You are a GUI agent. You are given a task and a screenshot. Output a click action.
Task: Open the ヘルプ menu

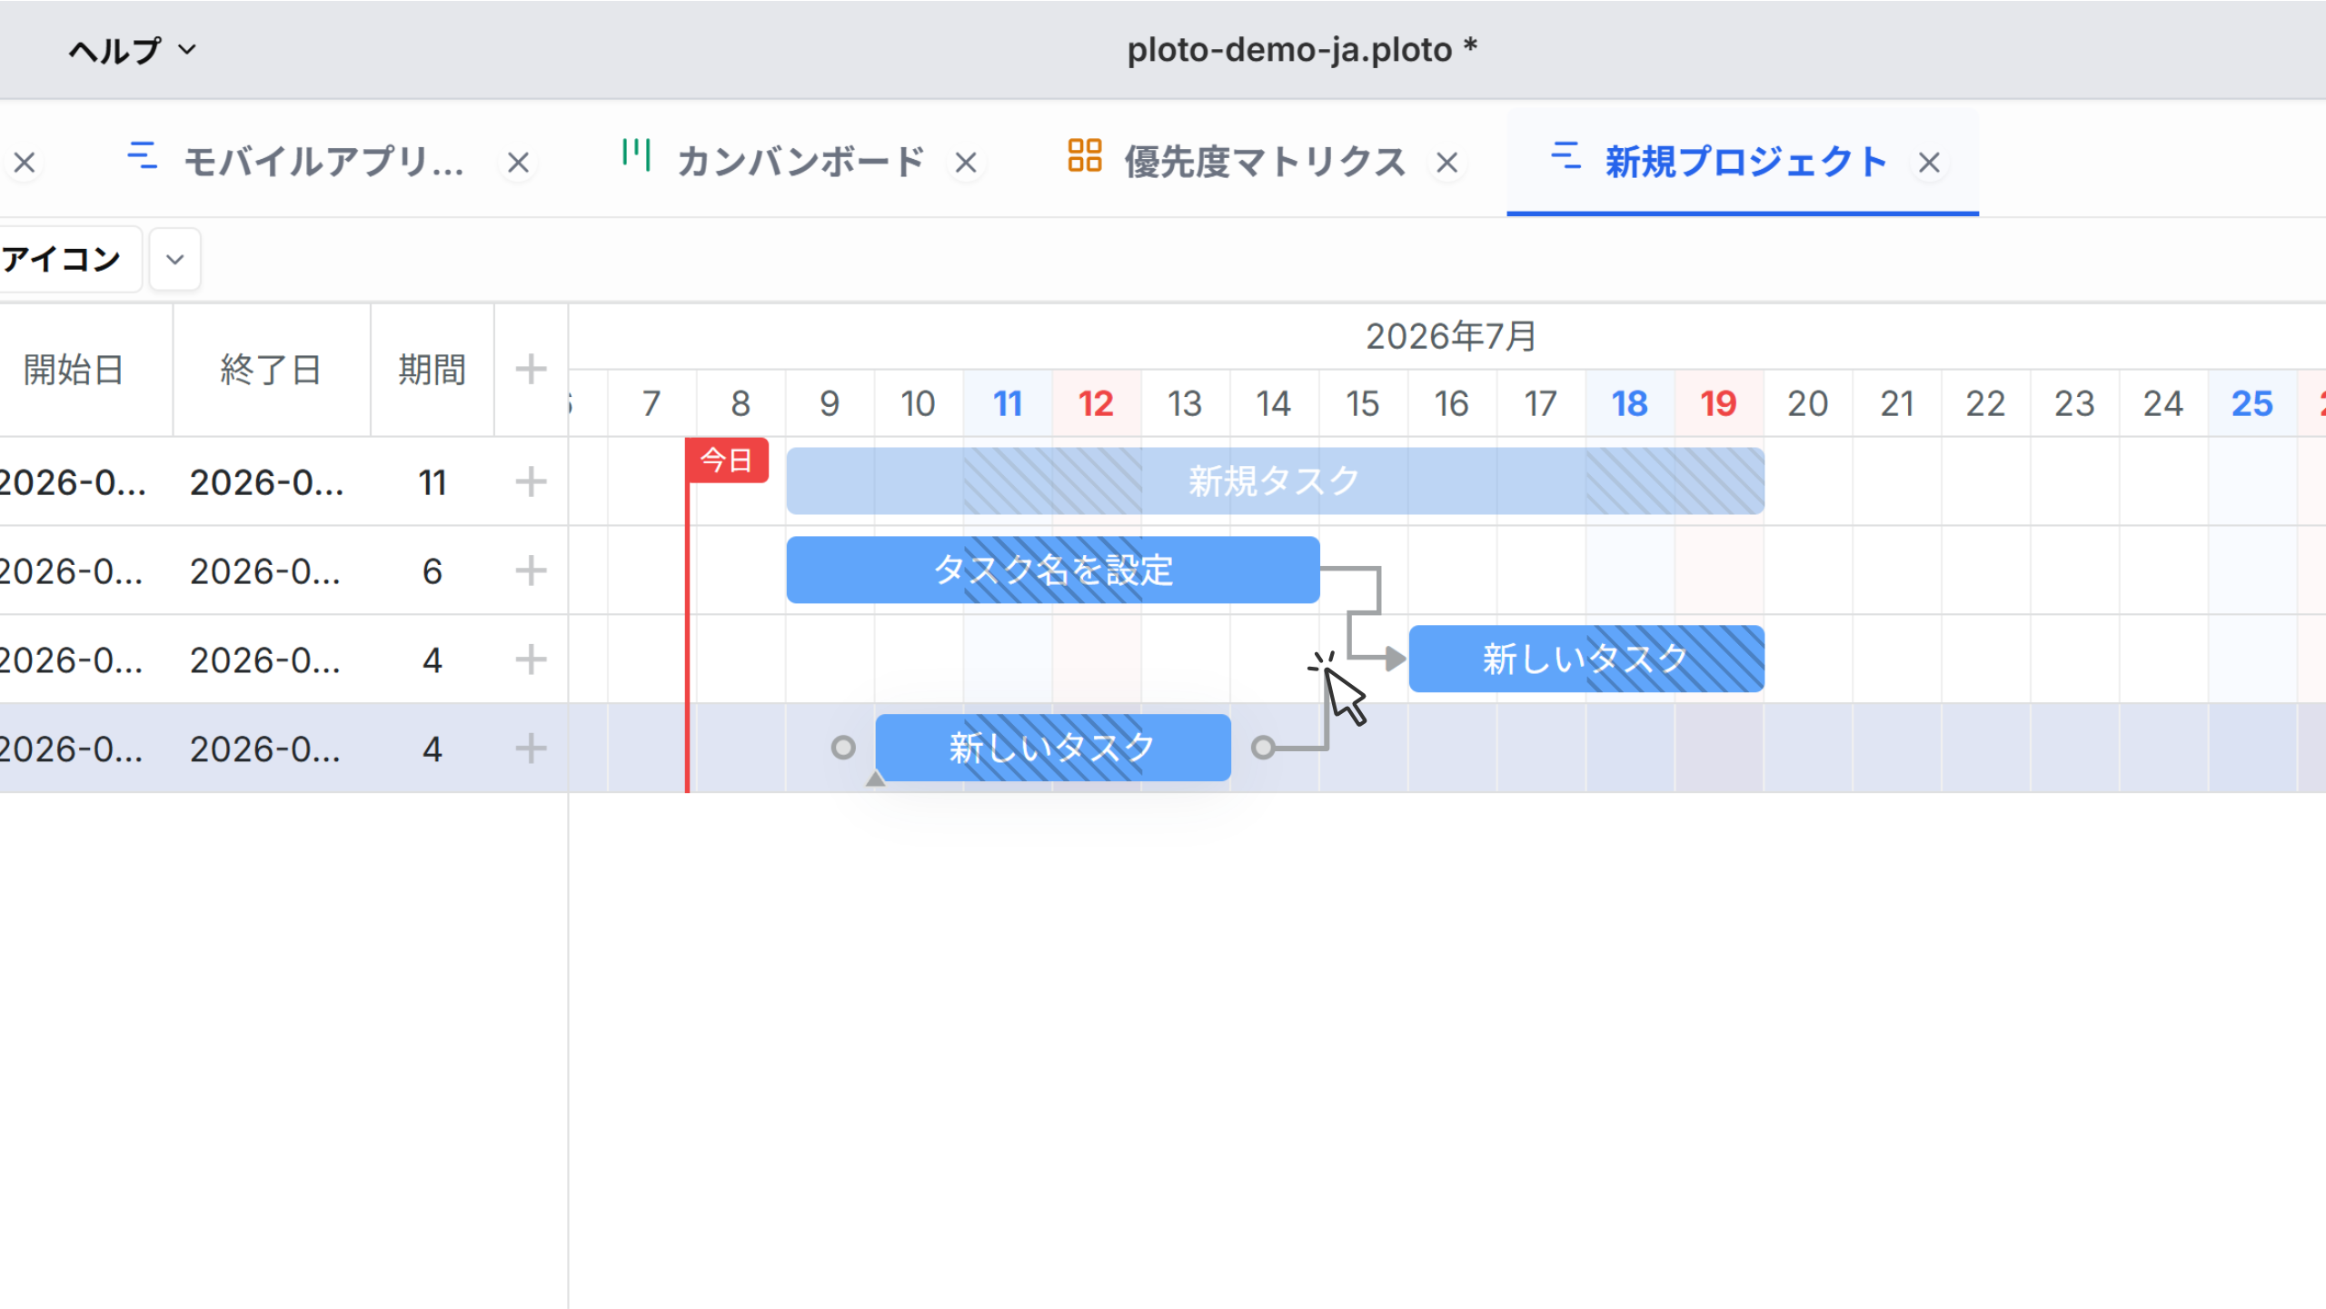[133, 50]
